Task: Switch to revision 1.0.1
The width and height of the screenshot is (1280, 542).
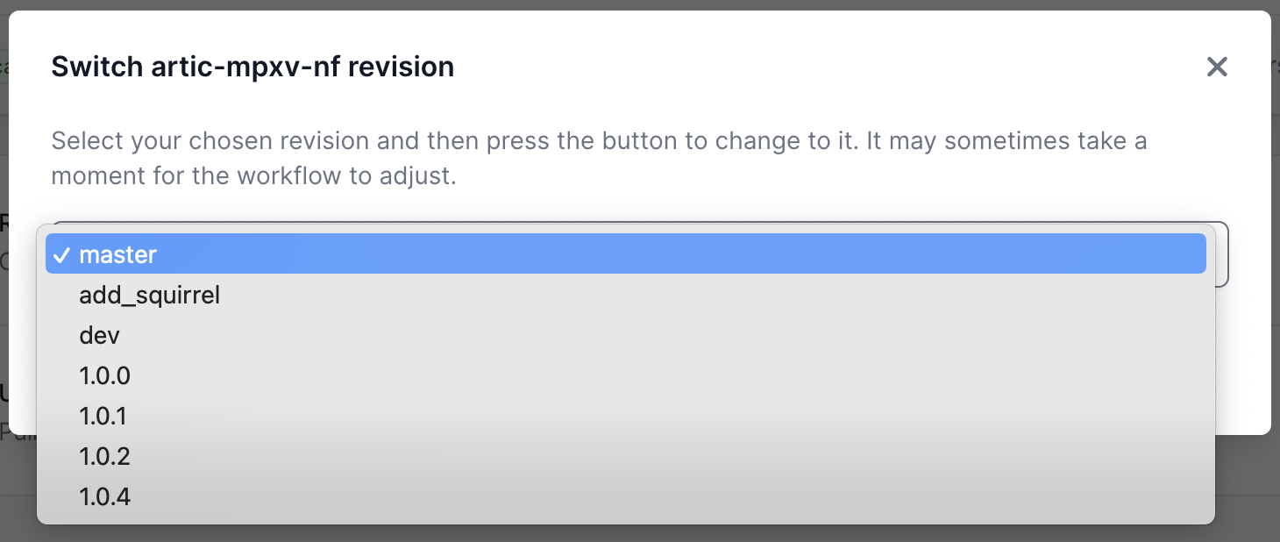Action: tap(103, 417)
